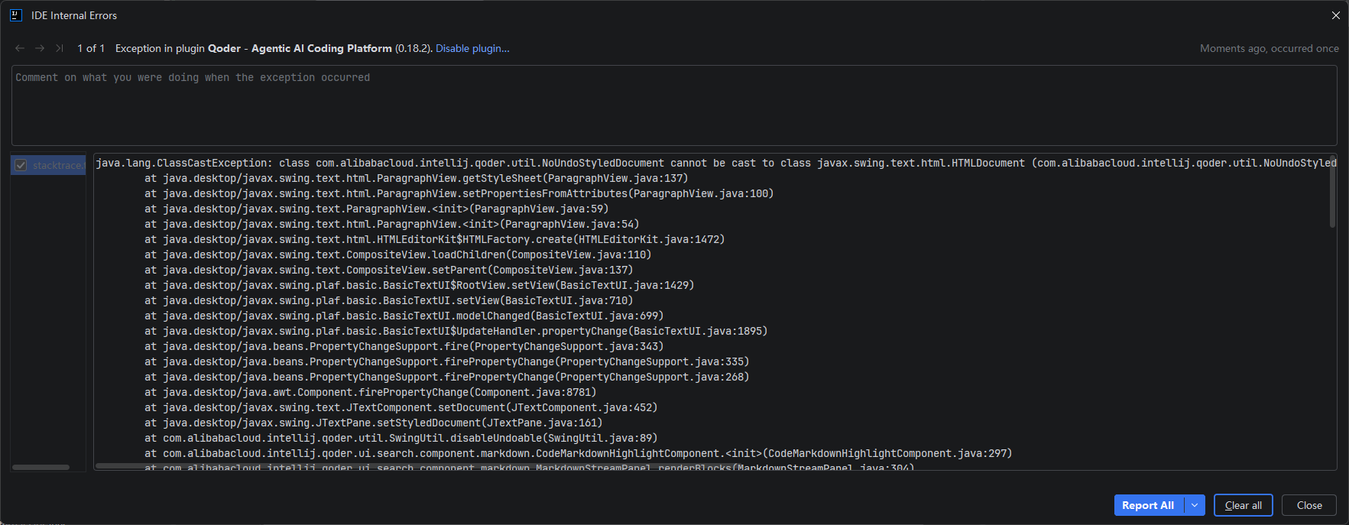Click the CodeMarkdownHighlightComponent.<init> stack line
Image resolution: width=1349 pixels, height=525 pixels.
tap(578, 453)
